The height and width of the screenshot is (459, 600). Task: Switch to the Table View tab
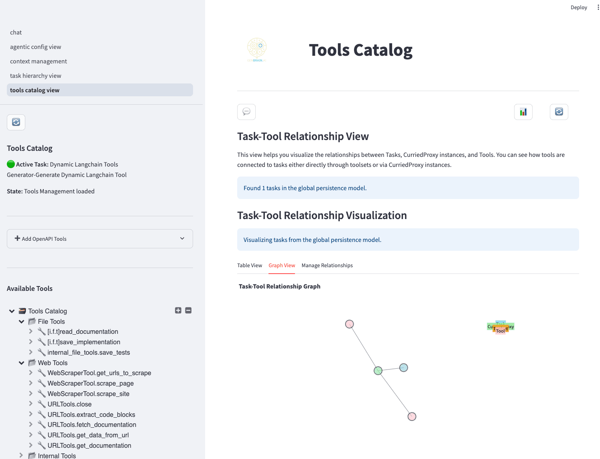point(249,266)
